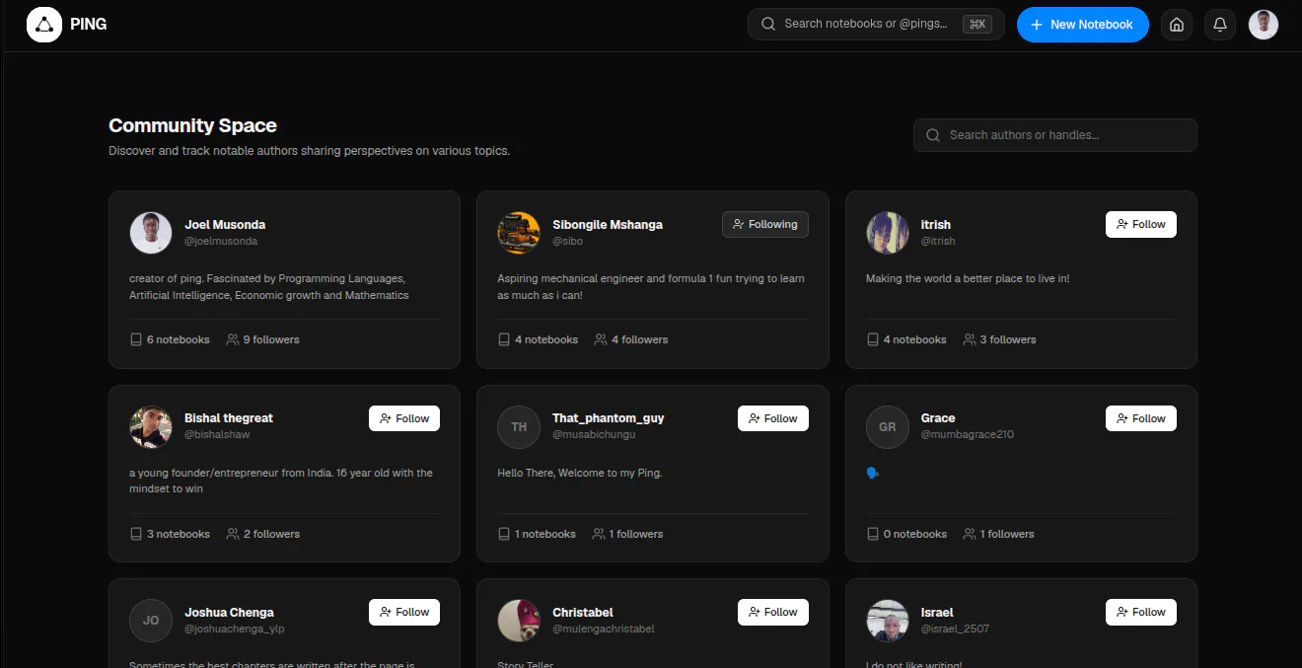Click the PING logo icon

(x=43, y=24)
